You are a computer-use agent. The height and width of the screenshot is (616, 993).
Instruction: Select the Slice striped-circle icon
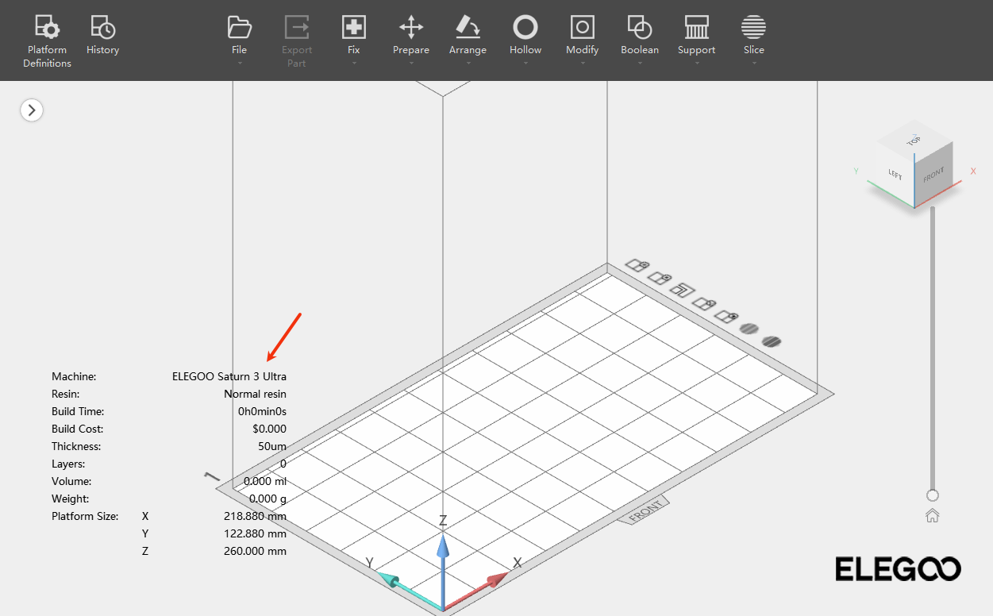click(x=753, y=28)
